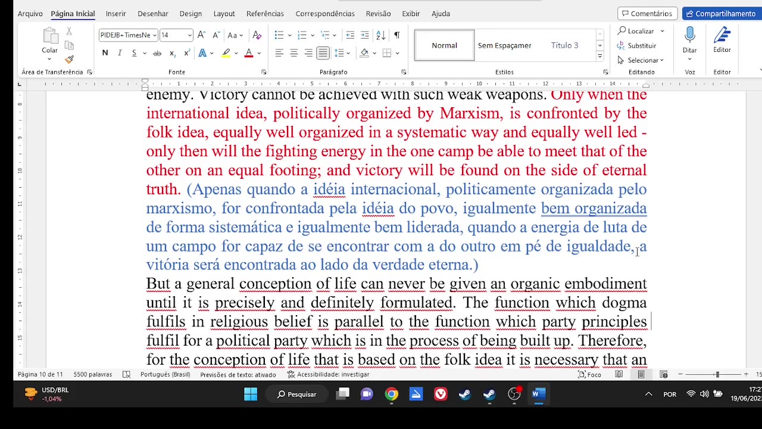Open the change case Aa dropdown
This screenshot has height=429, width=762.
click(235, 35)
